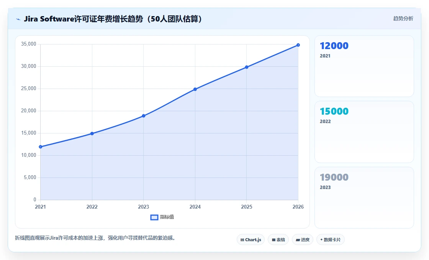The image size is (429, 260).
Task: Click the icon inside the 表格 tag
Action: coord(273,240)
